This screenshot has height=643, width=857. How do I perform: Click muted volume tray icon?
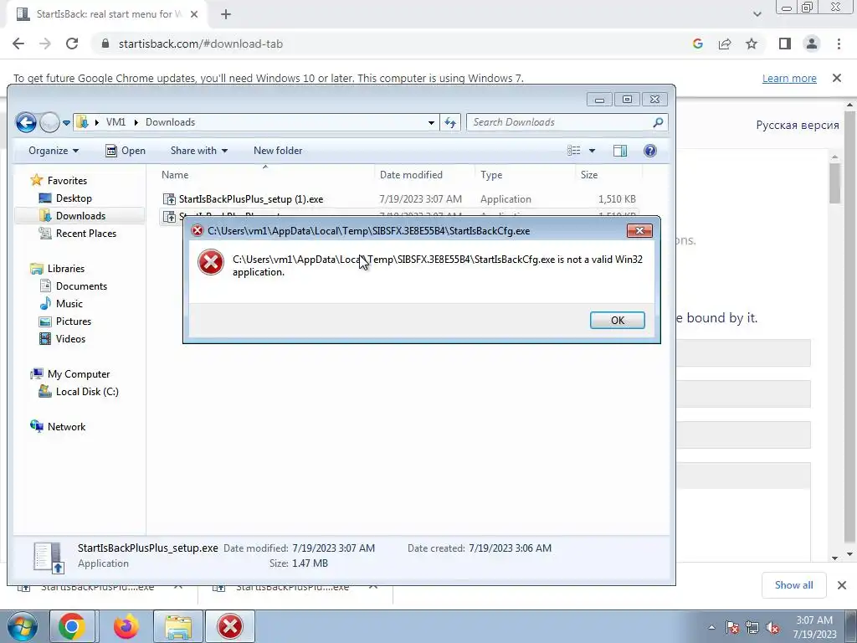tap(772, 628)
